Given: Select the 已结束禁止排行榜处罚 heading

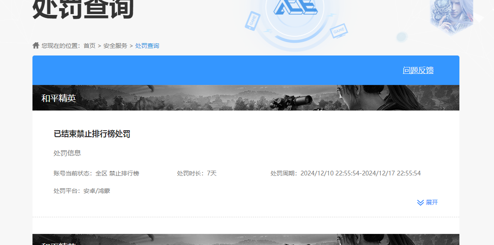Looking at the screenshot, I should [92, 134].
